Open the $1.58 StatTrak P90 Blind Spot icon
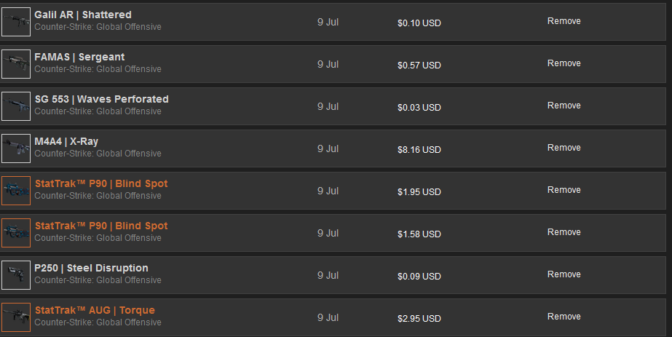The height and width of the screenshot is (337, 672). pos(16,233)
